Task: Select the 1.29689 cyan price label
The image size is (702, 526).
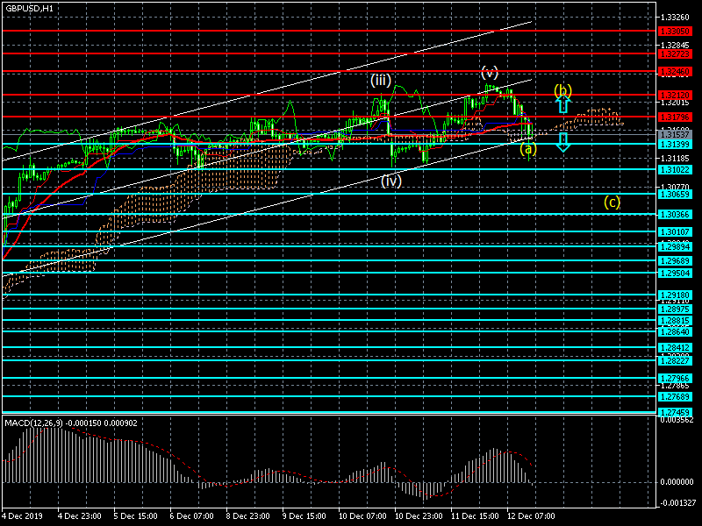Action: point(675,260)
